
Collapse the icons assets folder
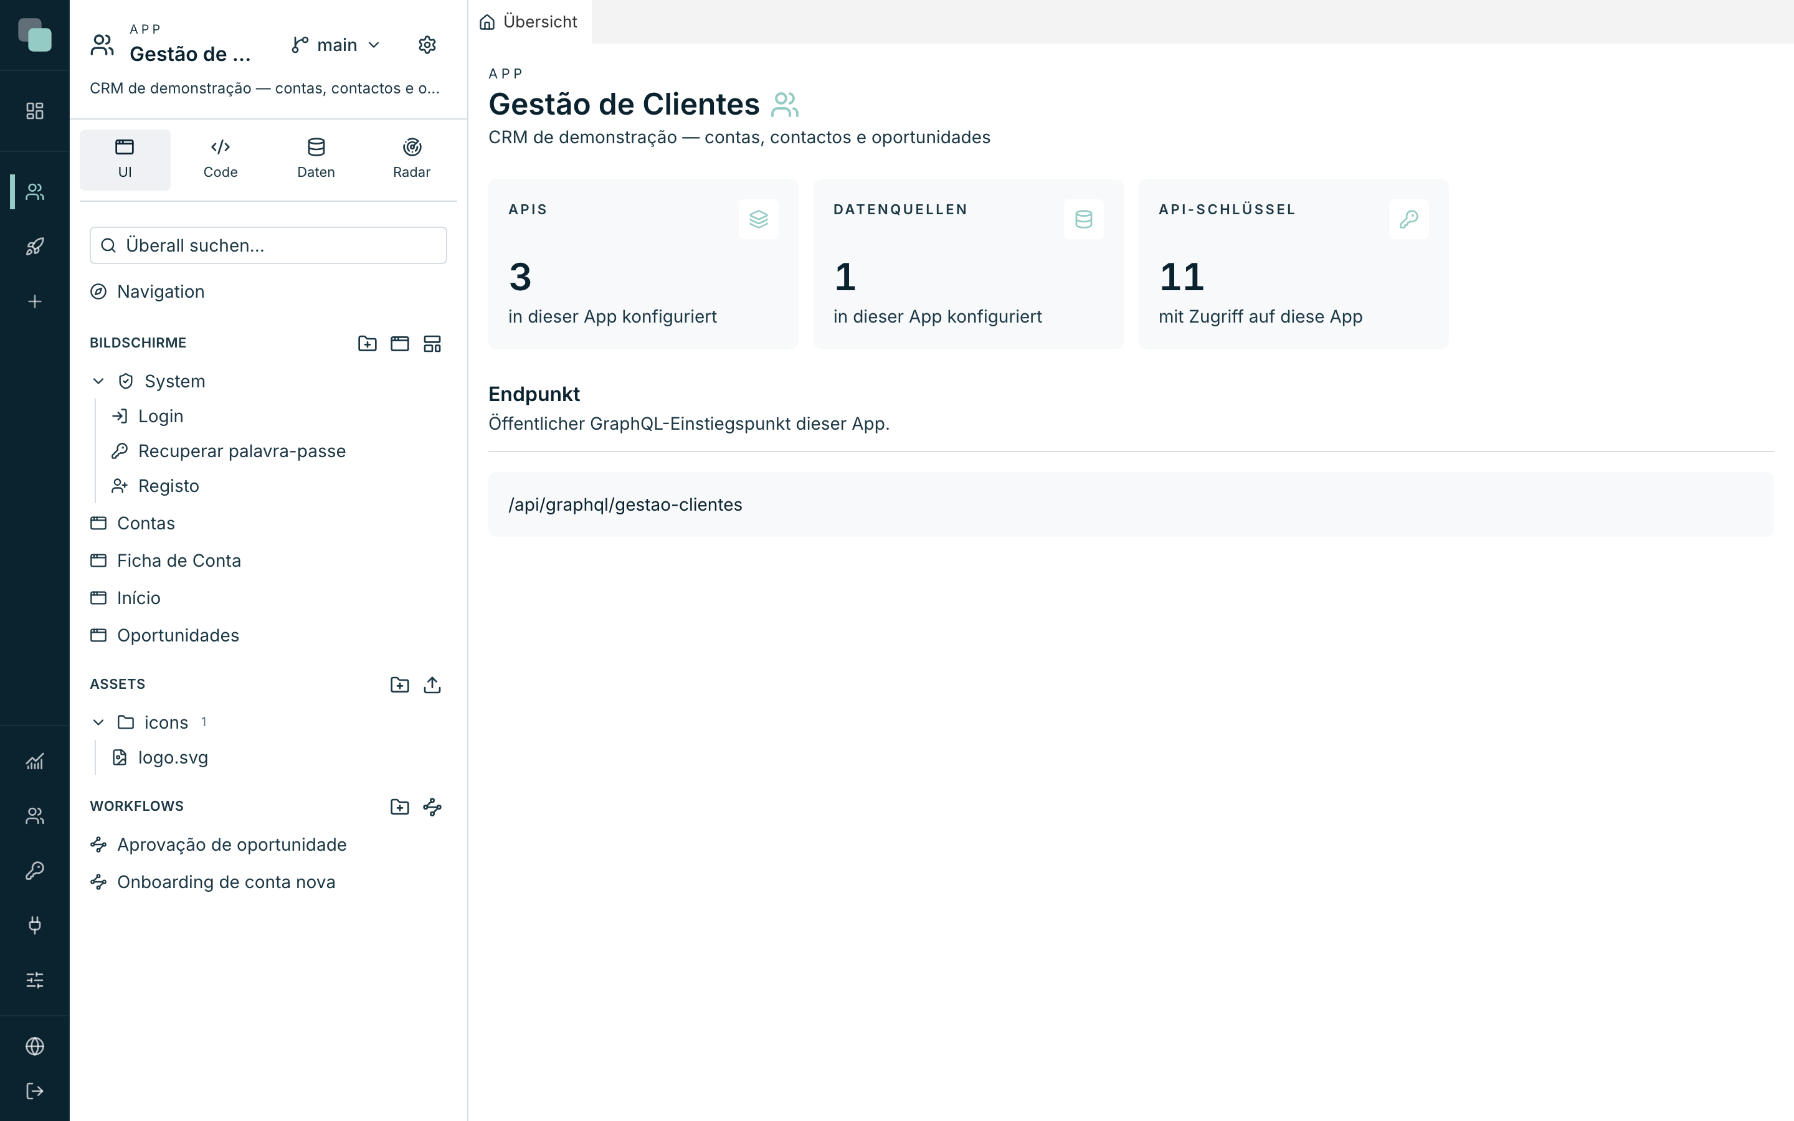pyautogui.click(x=98, y=722)
